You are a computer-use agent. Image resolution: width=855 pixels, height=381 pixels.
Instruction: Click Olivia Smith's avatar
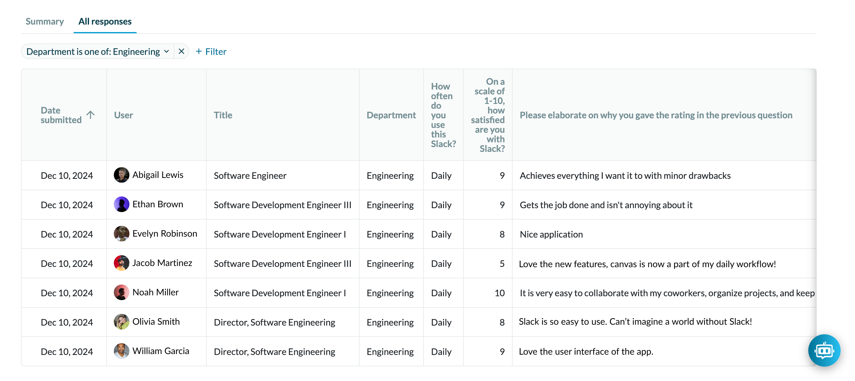121,322
